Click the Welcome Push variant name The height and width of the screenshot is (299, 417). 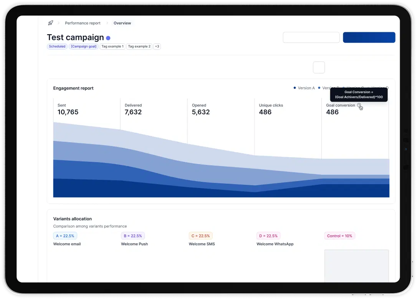coord(134,244)
